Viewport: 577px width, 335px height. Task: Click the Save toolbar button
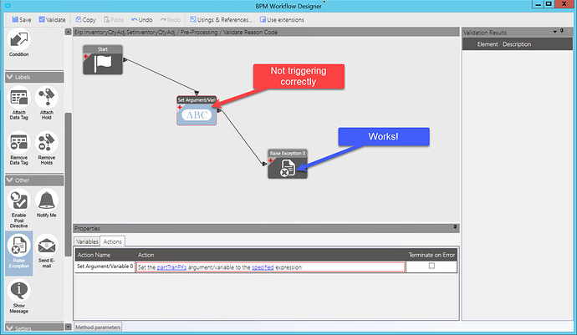(x=22, y=19)
